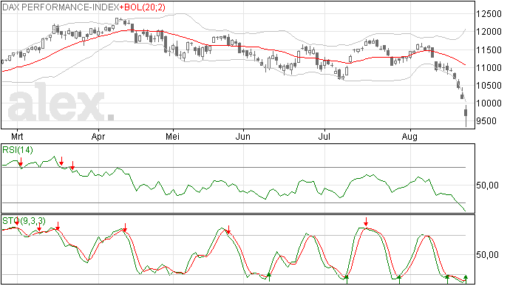
Task: Select the Mei month label
Action: pyautogui.click(x=173, y=136)
